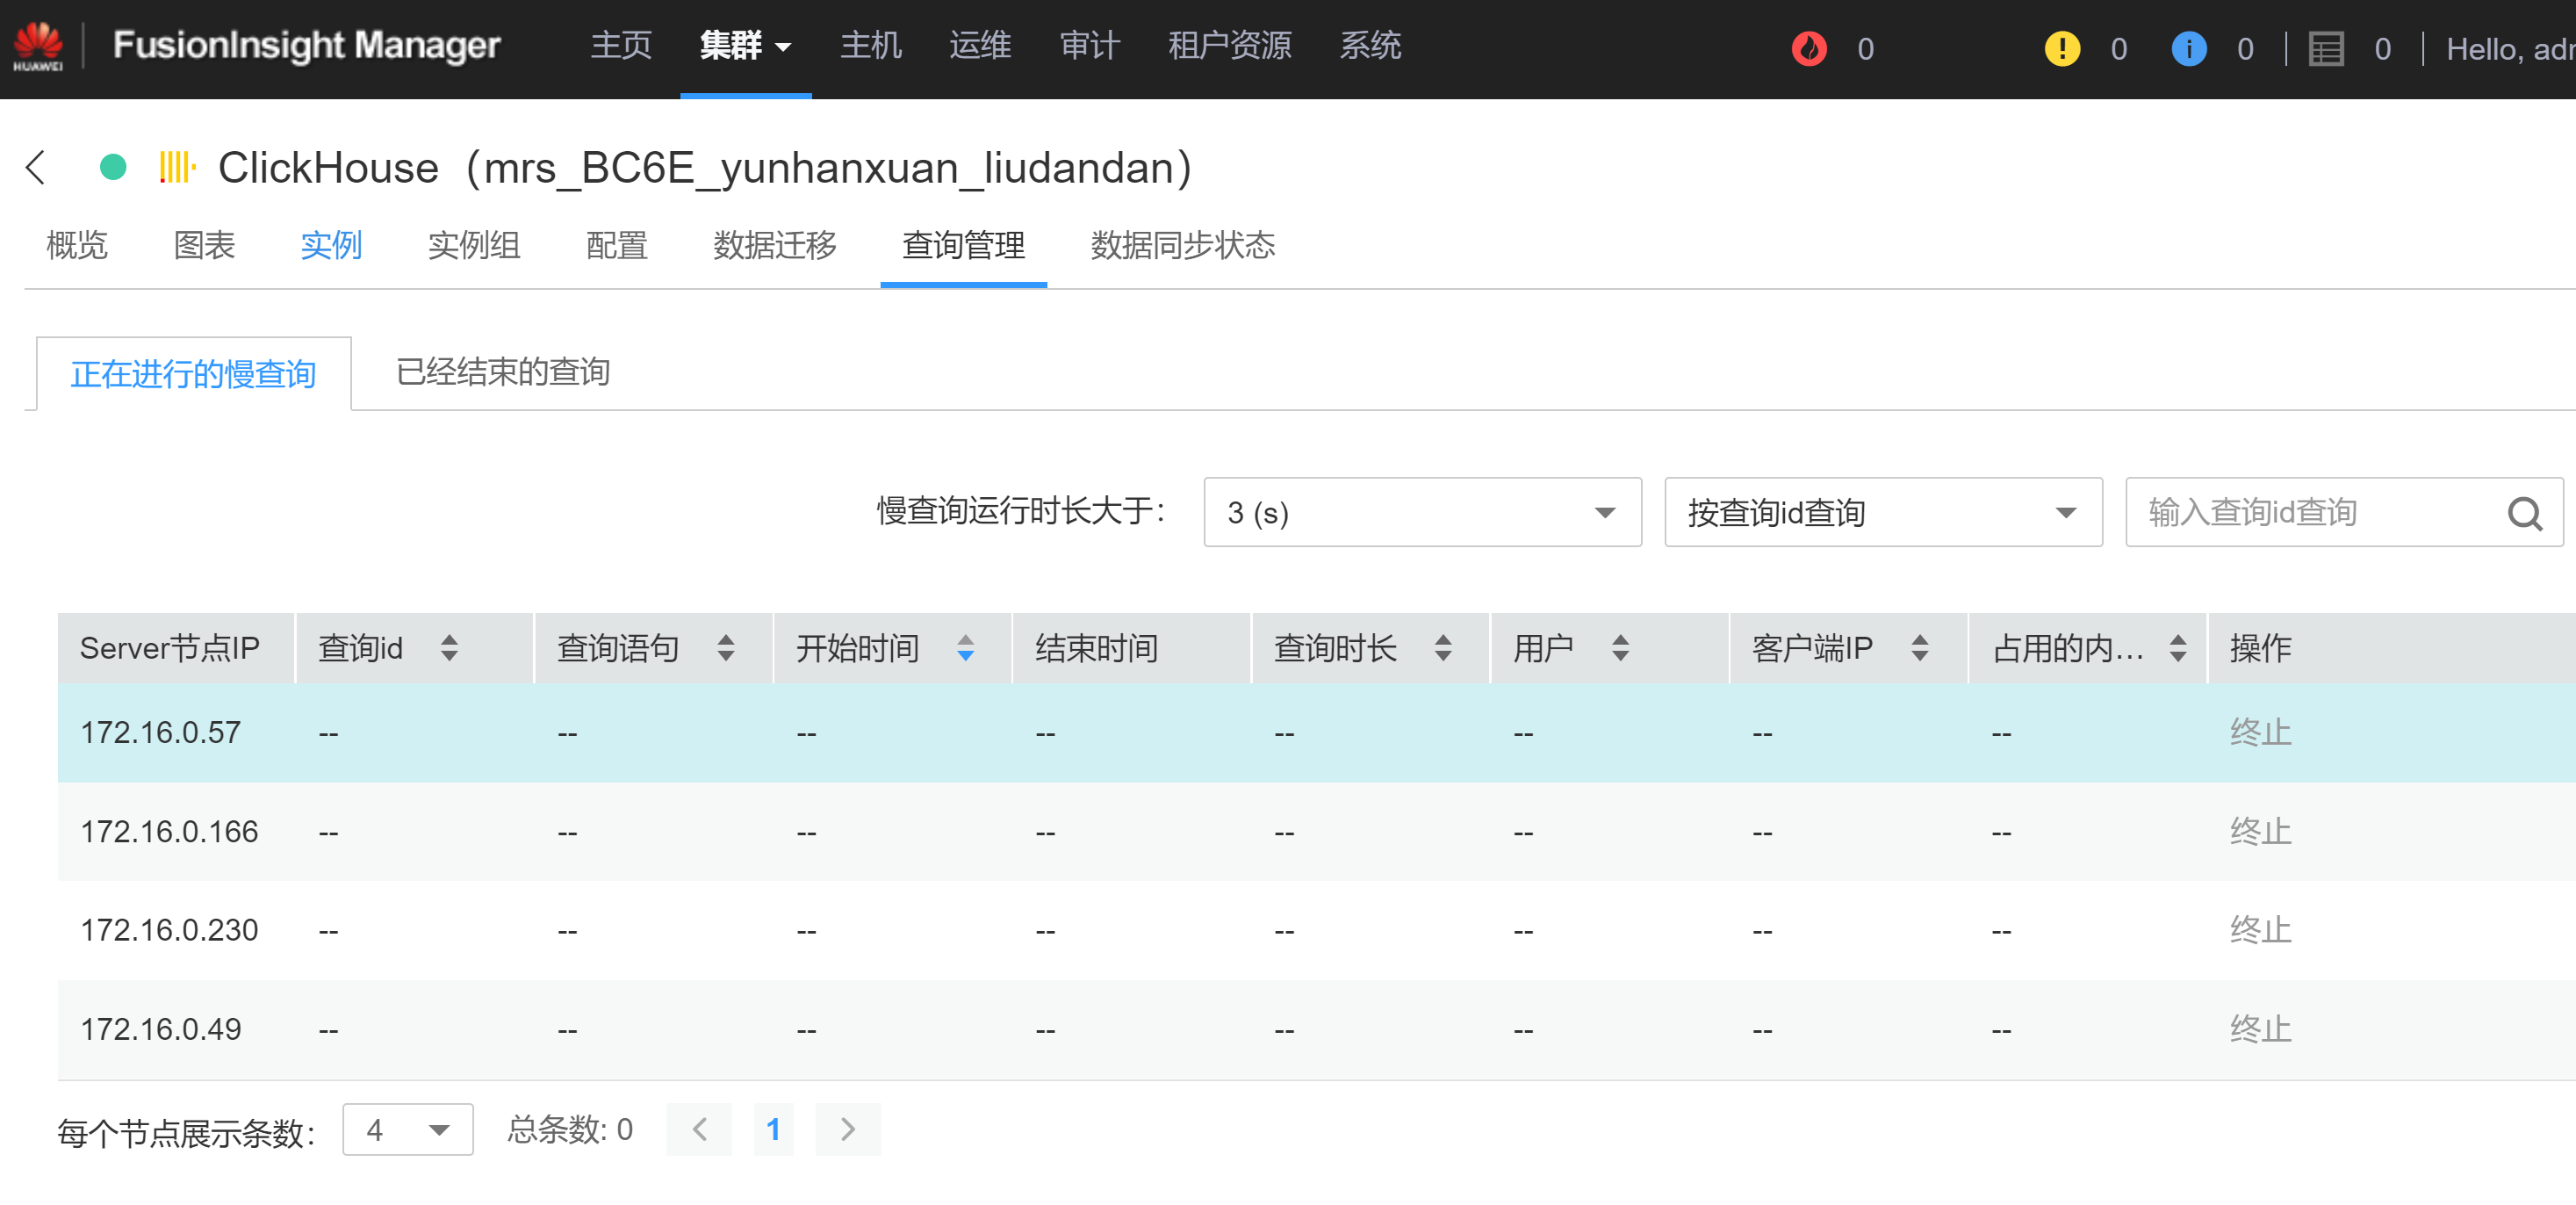Sort table by 查询id column arrows

tap(449, 648)
